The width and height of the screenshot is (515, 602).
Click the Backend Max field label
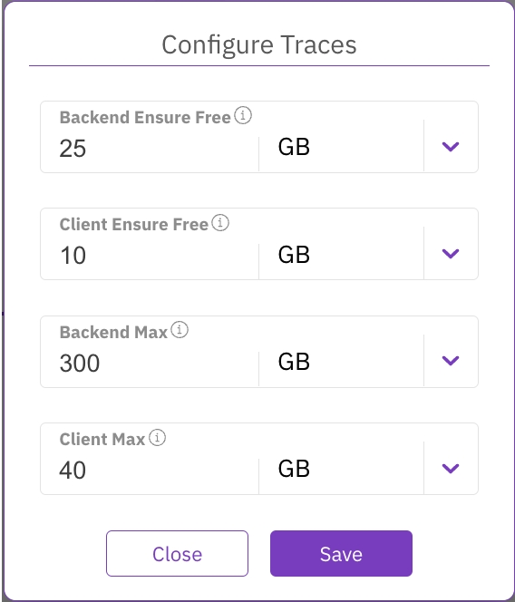tap(113, 332)
